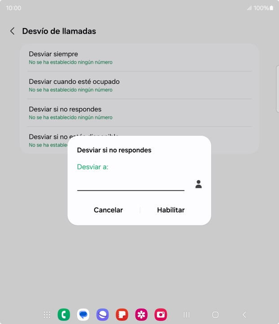Viewport: 279px width, 324px height.
Task: Go back from Desvío de llamadas
Action: [13, 31]
